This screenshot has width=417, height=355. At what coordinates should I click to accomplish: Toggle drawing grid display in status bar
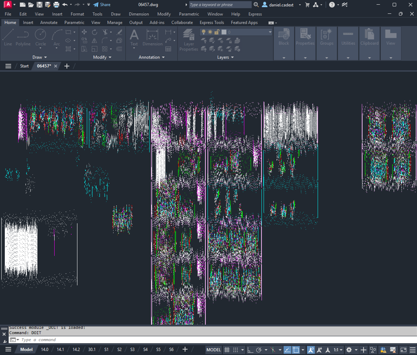tap(227, 350)
